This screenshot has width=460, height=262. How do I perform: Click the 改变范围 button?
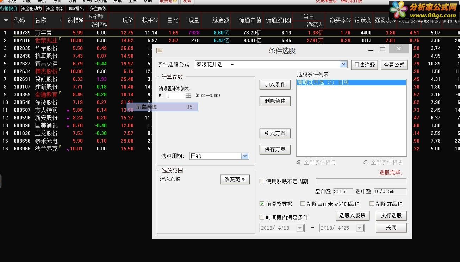pos(235,179)
